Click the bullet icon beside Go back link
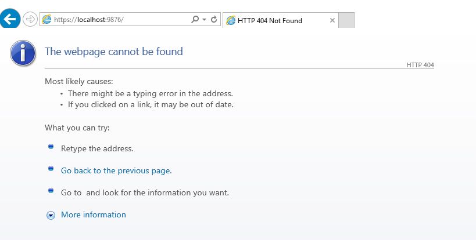This screenshot has height=240, width=476. (x=51, y=168)
